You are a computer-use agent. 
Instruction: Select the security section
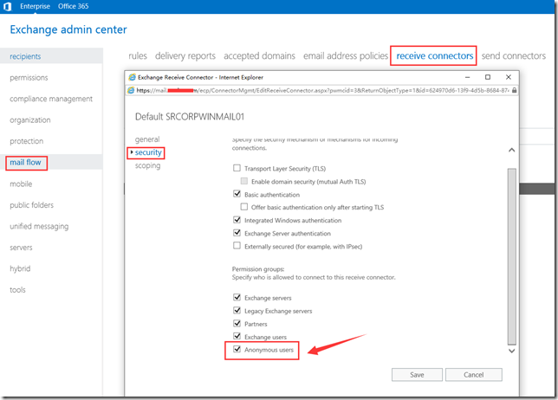pos(148,152)
